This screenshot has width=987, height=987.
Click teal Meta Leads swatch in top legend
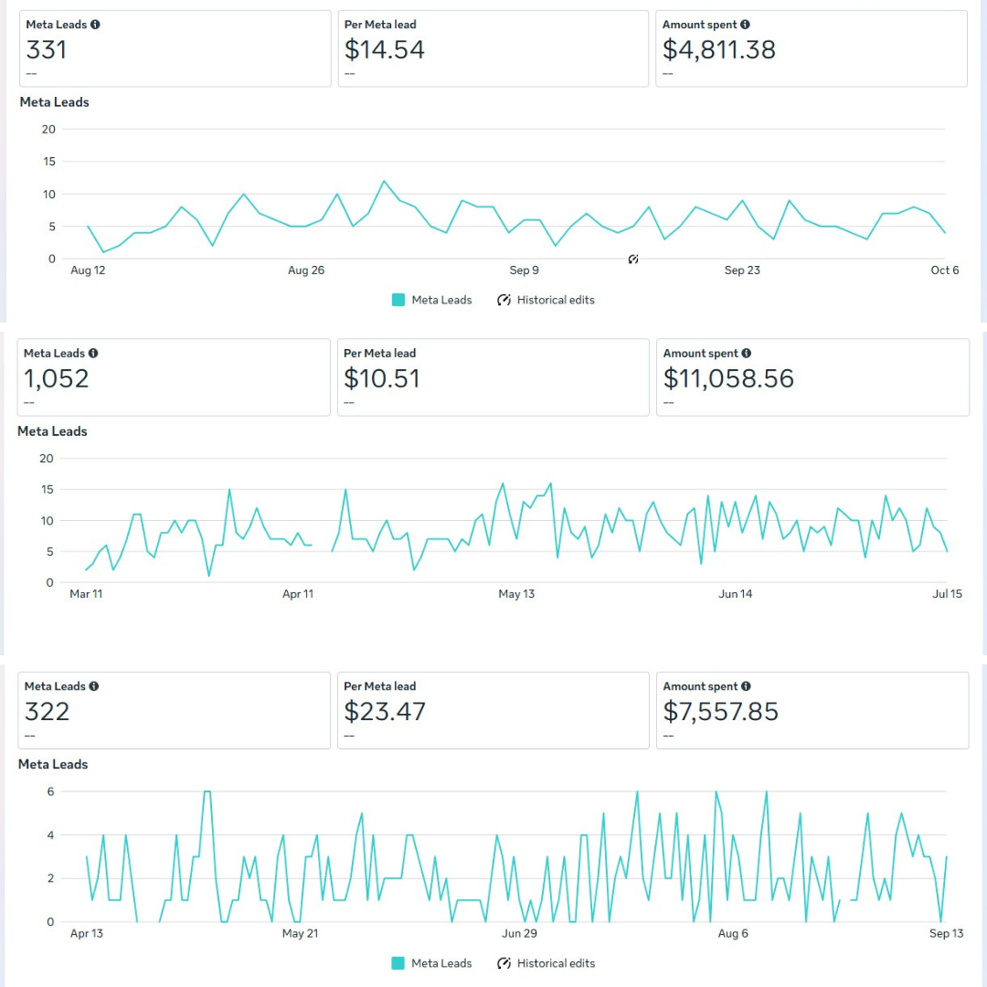398,300
